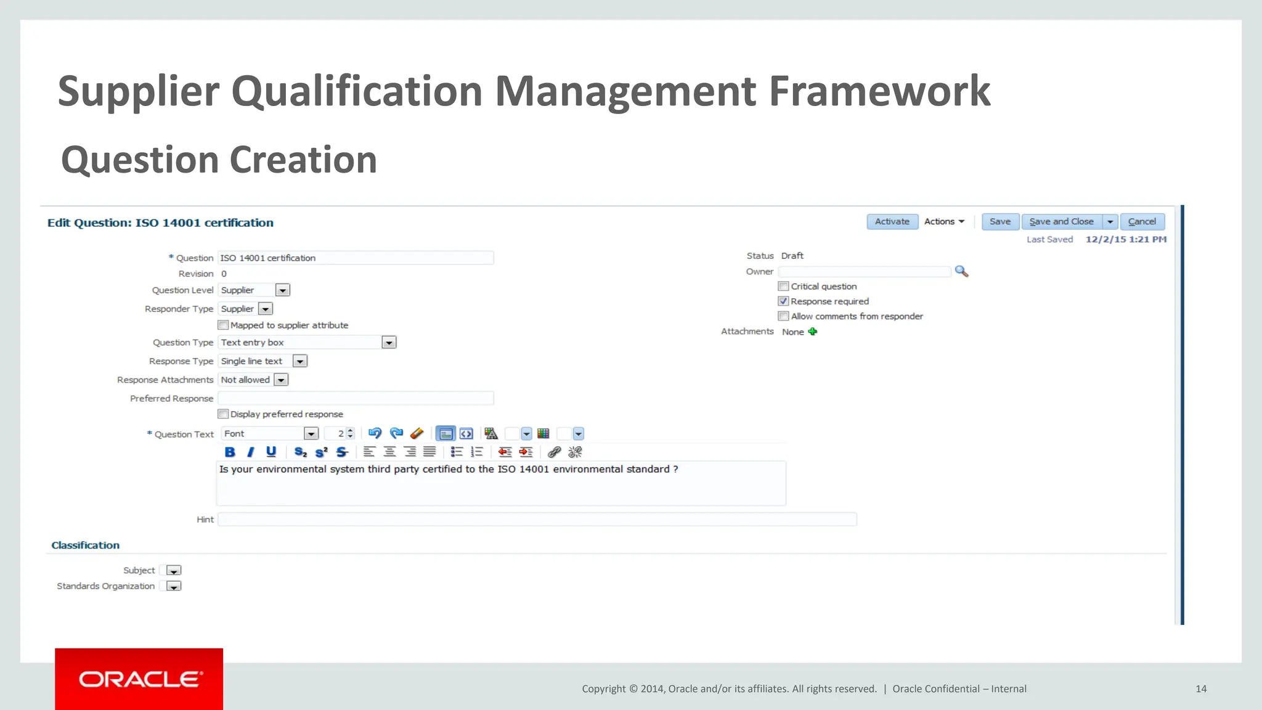The width and height of the screenshot is (1262, 710).
Task: Click the Hint input field
Action: click(x=537, y=520)
